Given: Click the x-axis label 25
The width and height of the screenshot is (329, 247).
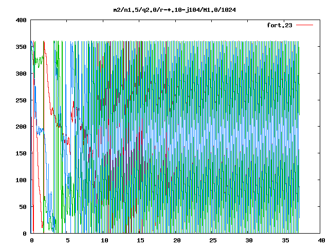Looking at the screenshot, I should (x=213, y=240).
